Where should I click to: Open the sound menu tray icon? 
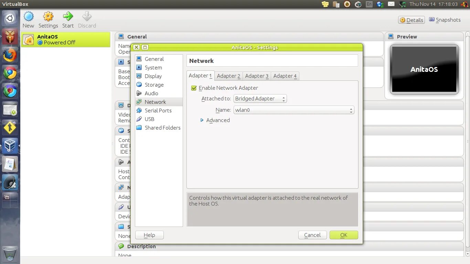click(402, 4)
